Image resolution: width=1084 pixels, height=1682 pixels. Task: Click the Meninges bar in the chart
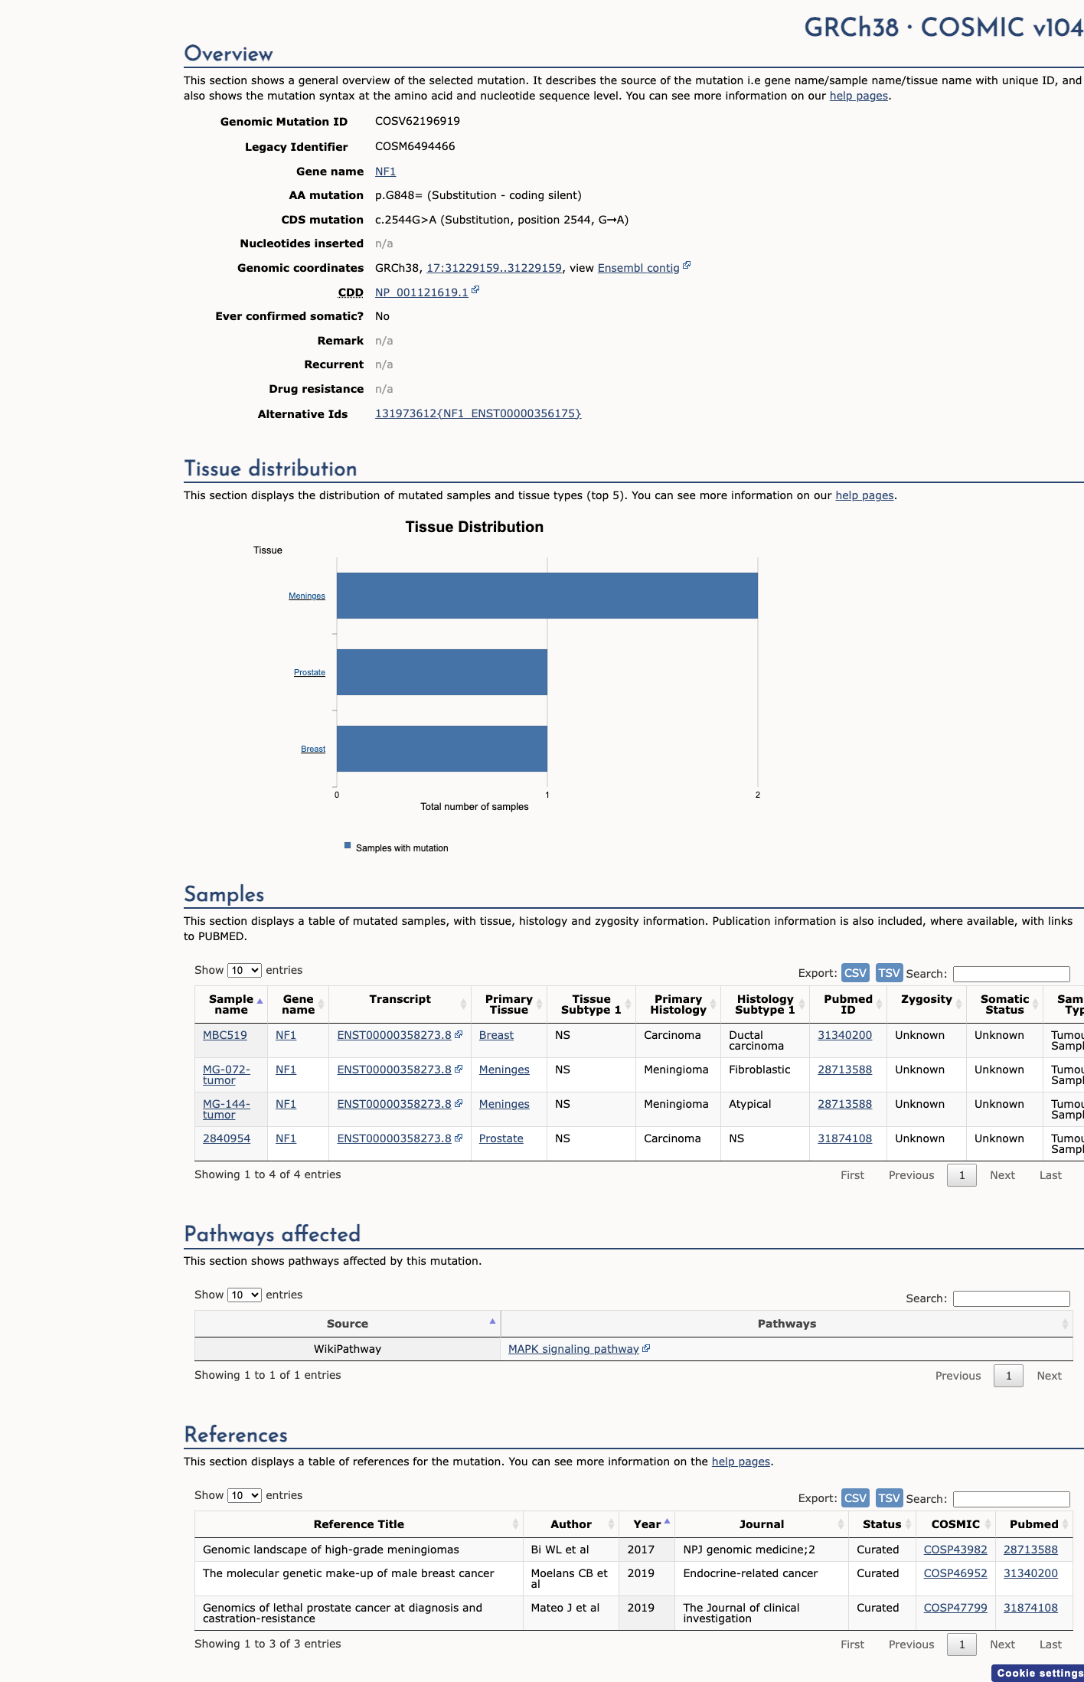click(x=547, y=596)
